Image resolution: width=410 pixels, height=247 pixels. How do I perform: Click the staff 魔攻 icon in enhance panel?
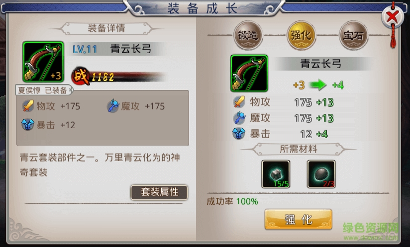point(239,118)
